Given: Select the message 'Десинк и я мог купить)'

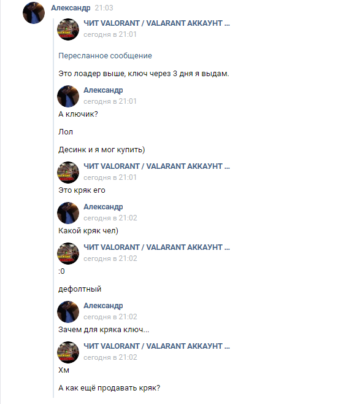Looking at the screenshot, I should coord(102,150).
